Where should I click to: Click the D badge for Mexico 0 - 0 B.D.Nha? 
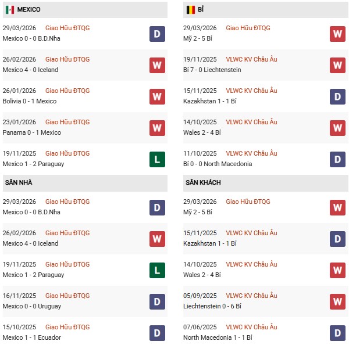156,34
